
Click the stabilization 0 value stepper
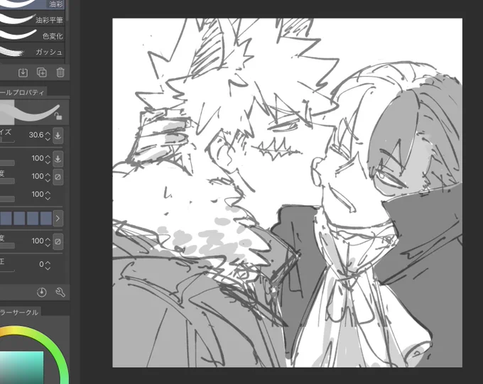click(48, 265)
